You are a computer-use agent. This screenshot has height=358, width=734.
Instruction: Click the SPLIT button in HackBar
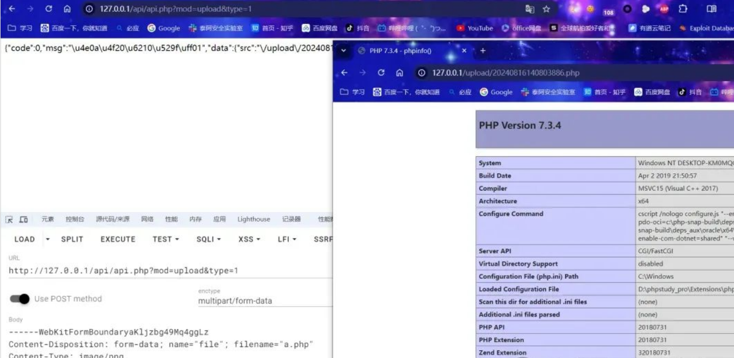coord(72,240)
